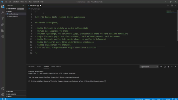Close the unsaved ver1_main.cpp tab dot
178x100 pixels.
pos(40,6)
